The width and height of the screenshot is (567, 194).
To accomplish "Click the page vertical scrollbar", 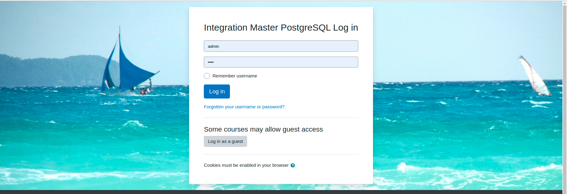I will [565, 97].
